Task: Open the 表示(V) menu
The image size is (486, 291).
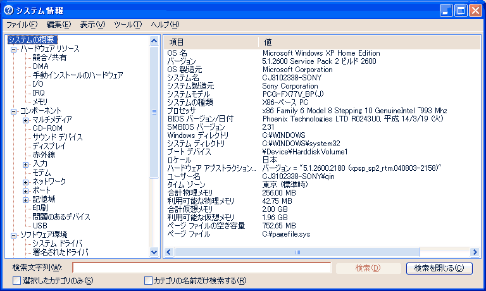Action: [92, 25]
